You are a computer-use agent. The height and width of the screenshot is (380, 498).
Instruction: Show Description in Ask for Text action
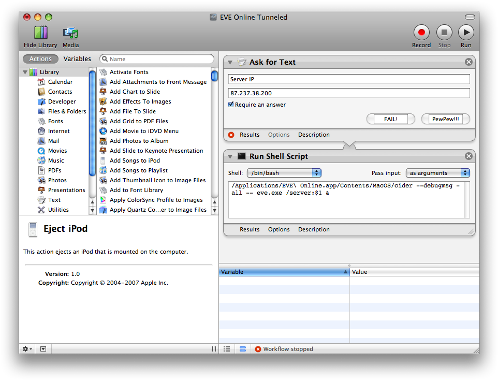(x=314, y=135)
